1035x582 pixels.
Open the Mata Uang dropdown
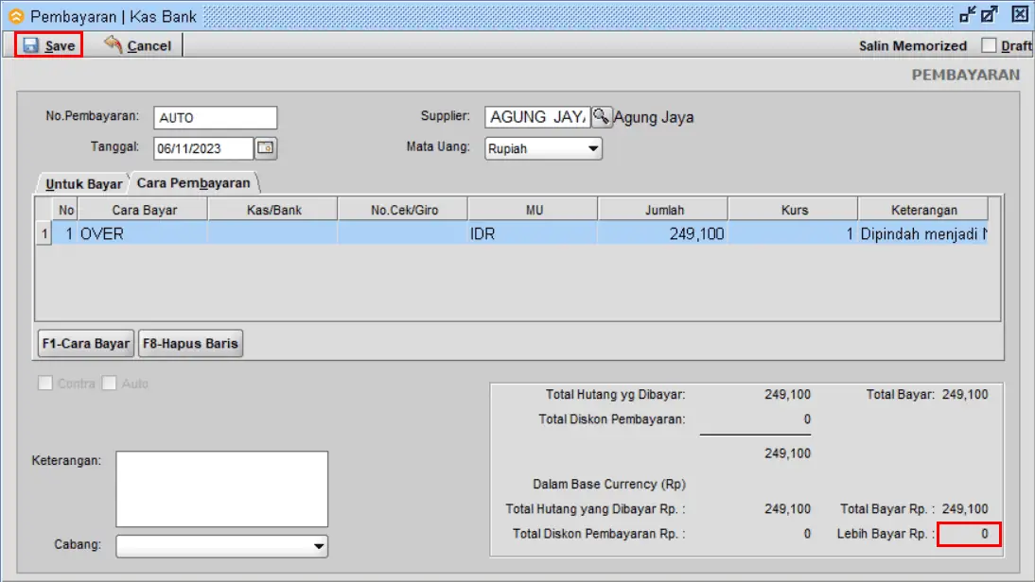593,148
